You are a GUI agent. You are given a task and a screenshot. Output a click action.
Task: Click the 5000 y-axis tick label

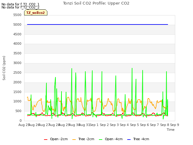[17, 24]
